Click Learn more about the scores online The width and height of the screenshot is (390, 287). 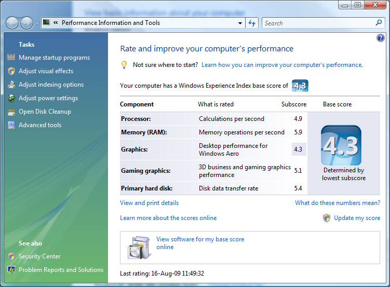(168, 218)
